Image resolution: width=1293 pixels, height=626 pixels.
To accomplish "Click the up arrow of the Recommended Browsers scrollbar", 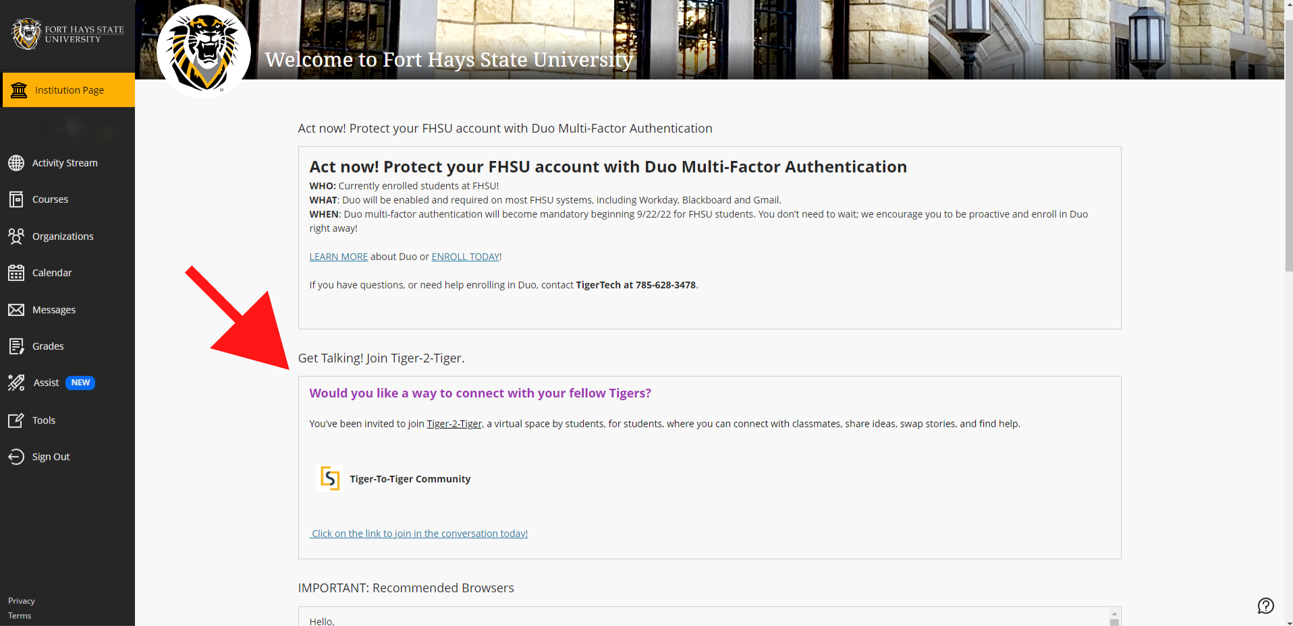I will [x=1114, y=614].
